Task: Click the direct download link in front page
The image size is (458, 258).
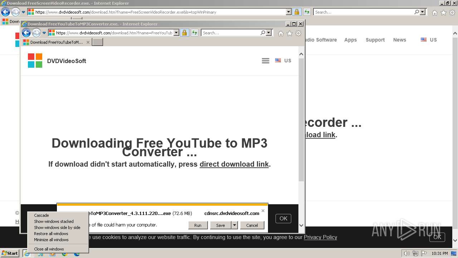Action: coord(234,164)
